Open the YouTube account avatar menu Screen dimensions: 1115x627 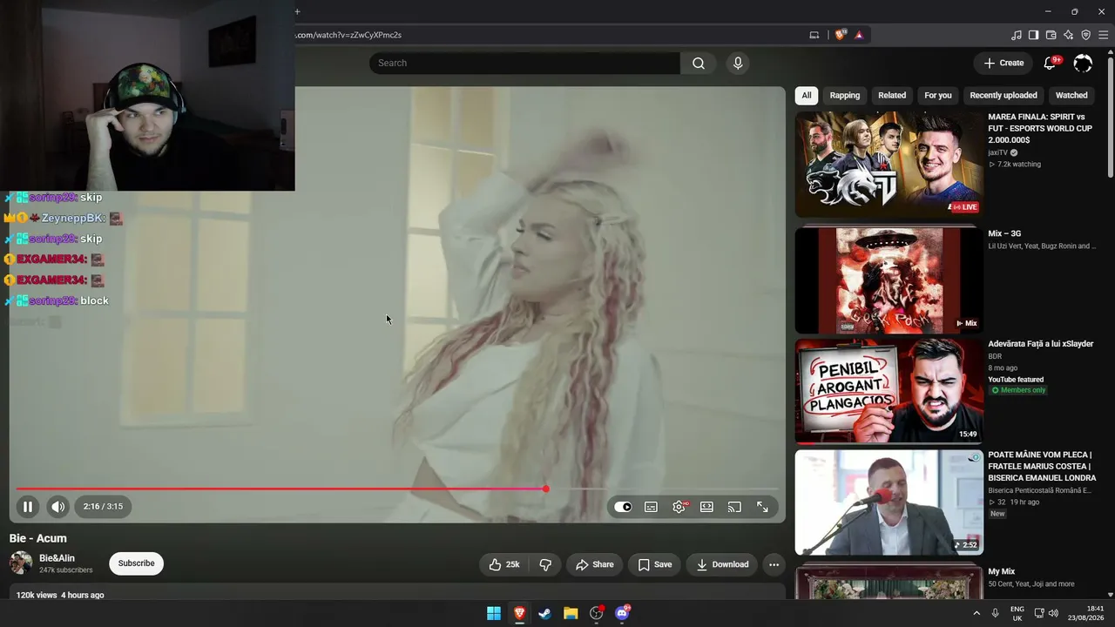pos(1083,63)
